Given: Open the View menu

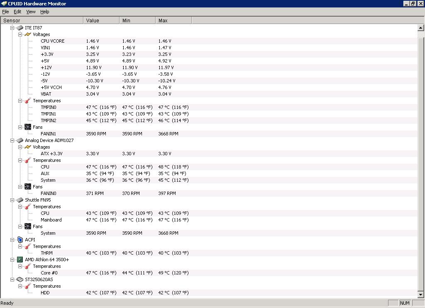Looking at the screenshot, I should pyautogui.click(x=31, y=12).
